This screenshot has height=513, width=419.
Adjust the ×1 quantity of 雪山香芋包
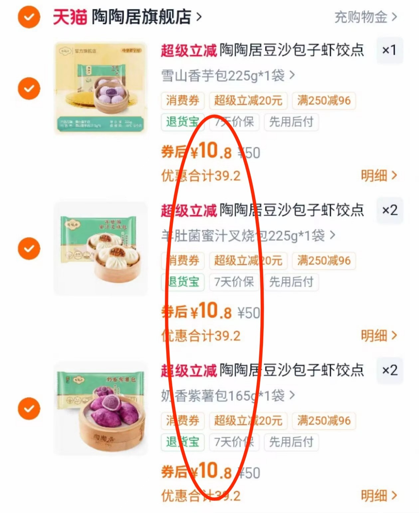tap(390, 50)
